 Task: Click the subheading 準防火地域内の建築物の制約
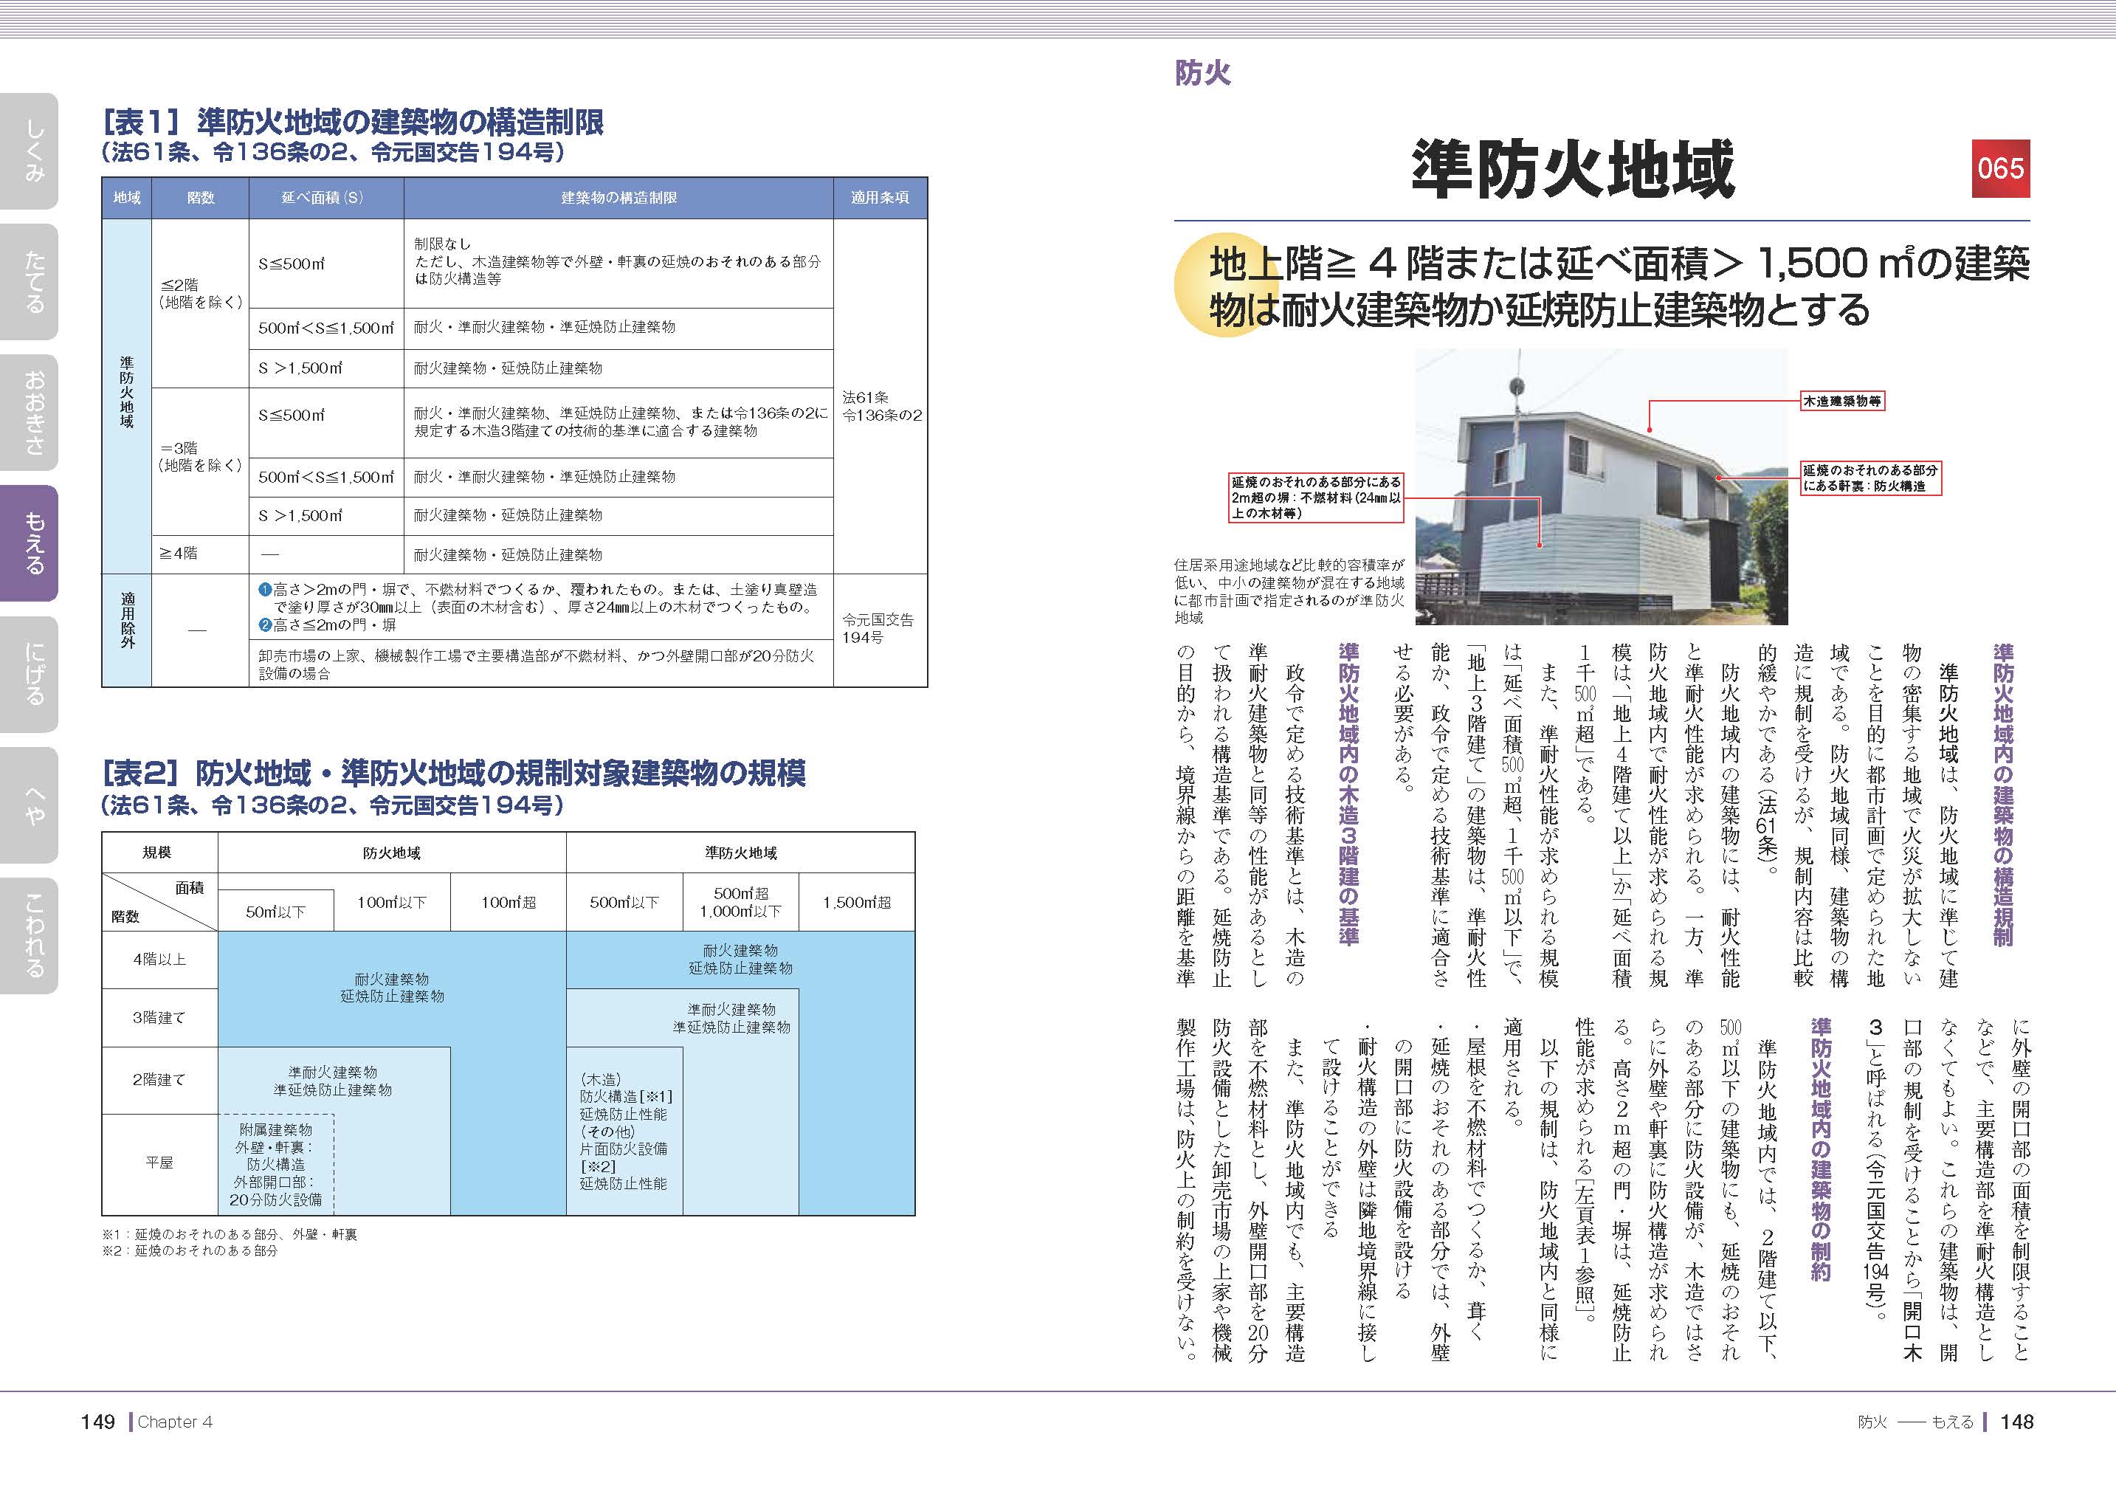[1821, 1149]
